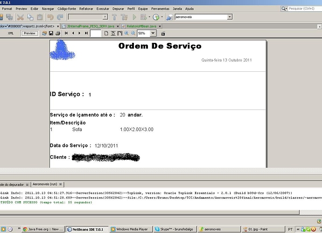Switch to JInternalFrame_PESQ_SERV.java tab
Image resolution: width=322 pixels, height=233 pixels.
click(x=91, y=26)
